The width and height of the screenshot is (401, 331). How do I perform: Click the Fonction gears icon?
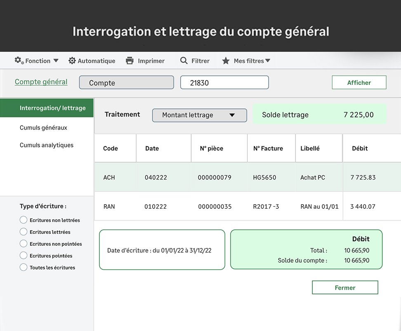pyautogui.click(x=19, y=61)
